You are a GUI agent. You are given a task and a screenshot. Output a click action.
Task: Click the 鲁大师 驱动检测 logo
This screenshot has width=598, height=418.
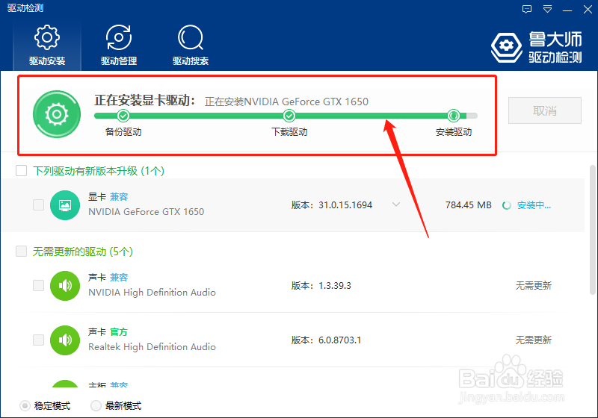coord(536,47)
